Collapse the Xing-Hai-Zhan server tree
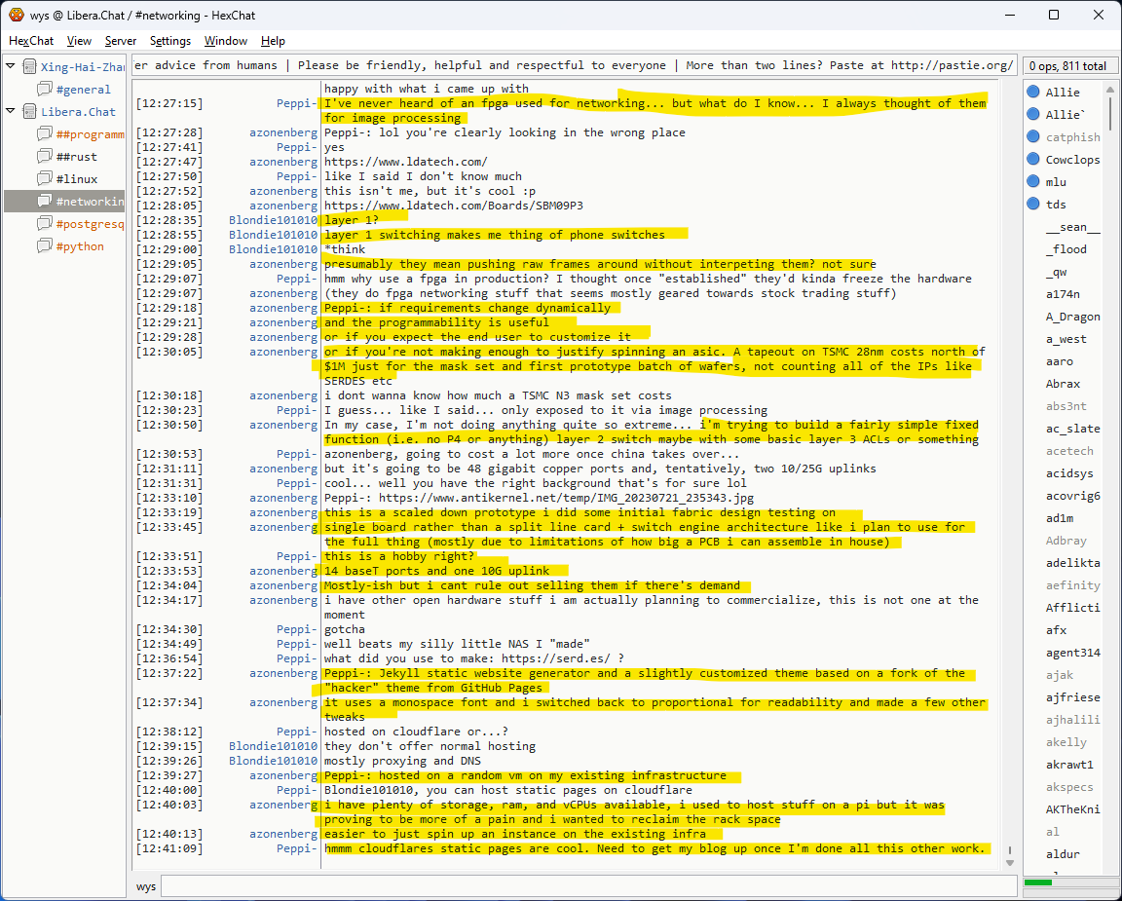1122x901 pixels. (x=11, y=67)
